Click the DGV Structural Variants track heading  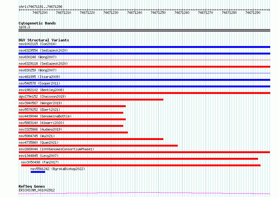coord(44,40)
